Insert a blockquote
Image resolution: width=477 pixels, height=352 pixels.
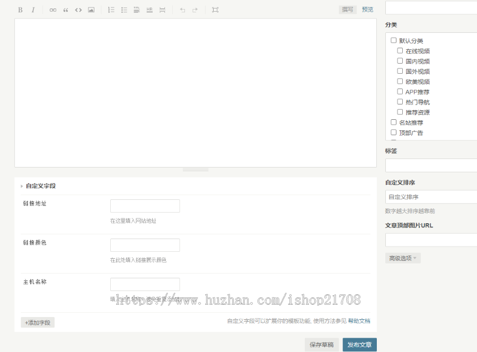[66, 10]
